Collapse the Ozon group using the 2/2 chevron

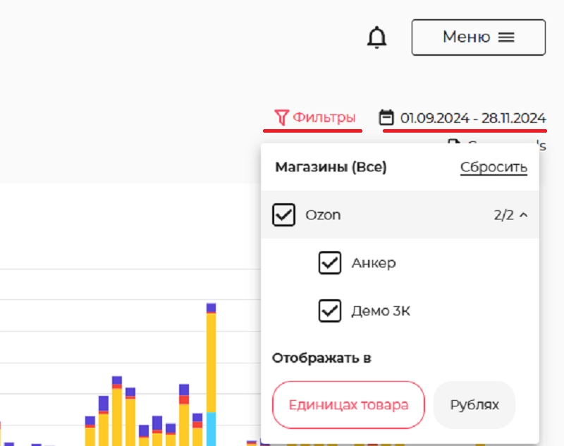pyautogui.click(x=522, y=215)
